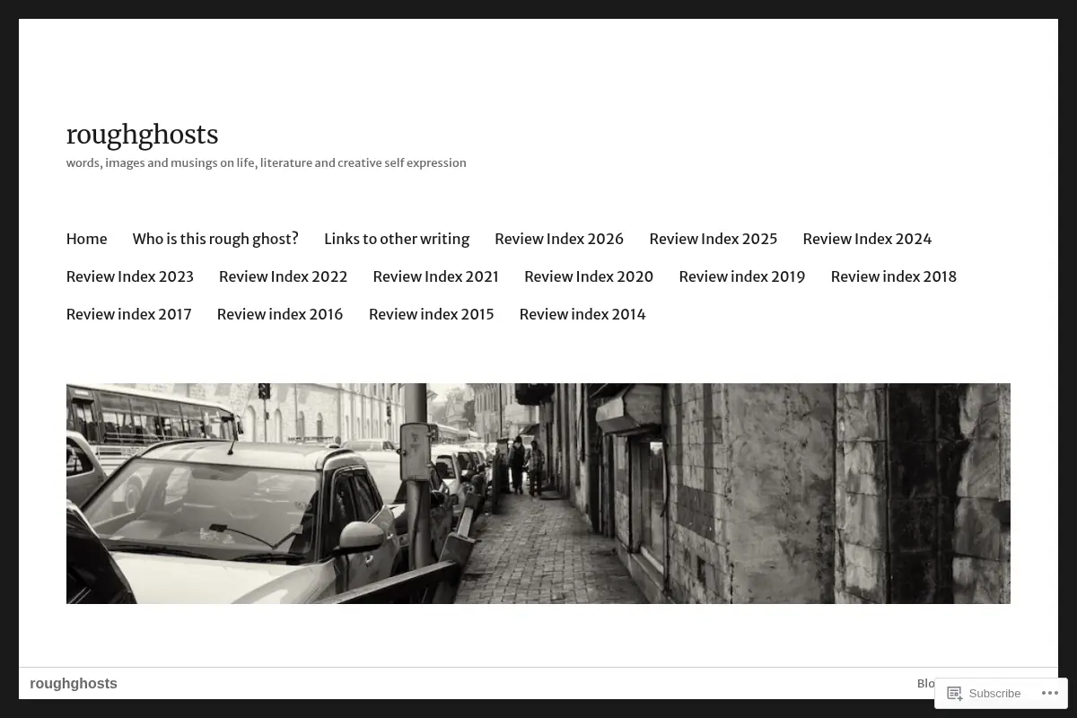Open Review index 2016

tap(280, 314)
